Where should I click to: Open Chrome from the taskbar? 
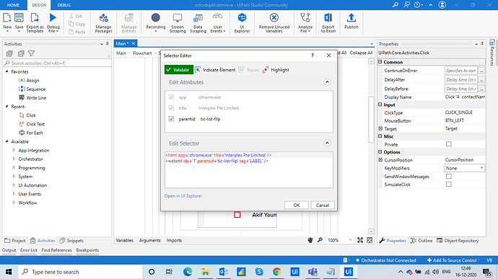click(276, 272)
